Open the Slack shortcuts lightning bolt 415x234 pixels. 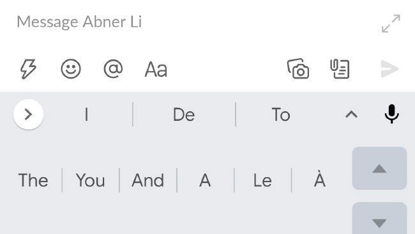click(x=28, y=69)
